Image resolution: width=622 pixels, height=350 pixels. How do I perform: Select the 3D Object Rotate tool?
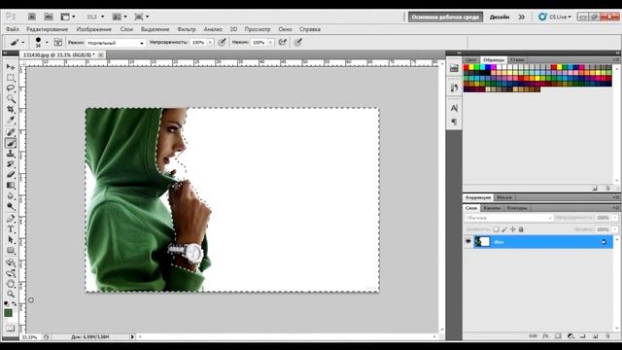[x=11, y=262]
